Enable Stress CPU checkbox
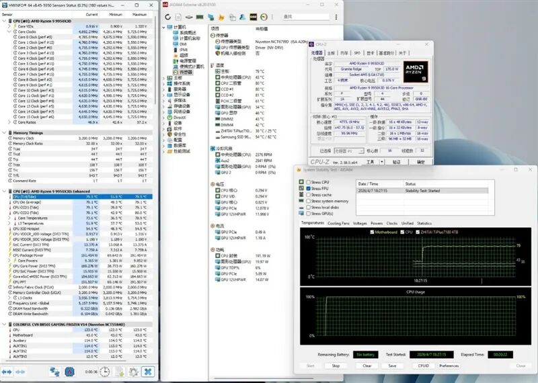 click(308, 182)
